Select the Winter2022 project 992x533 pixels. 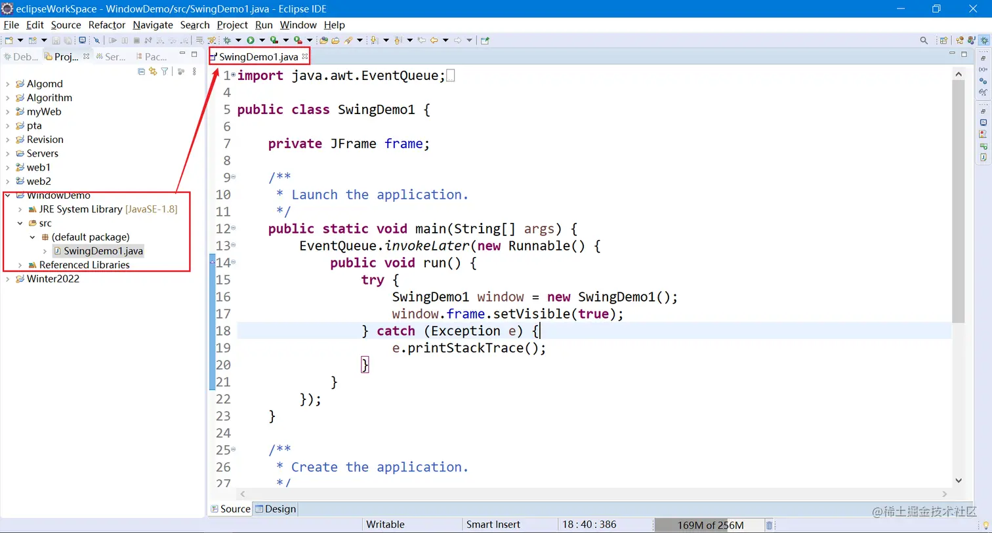(52, 279)
